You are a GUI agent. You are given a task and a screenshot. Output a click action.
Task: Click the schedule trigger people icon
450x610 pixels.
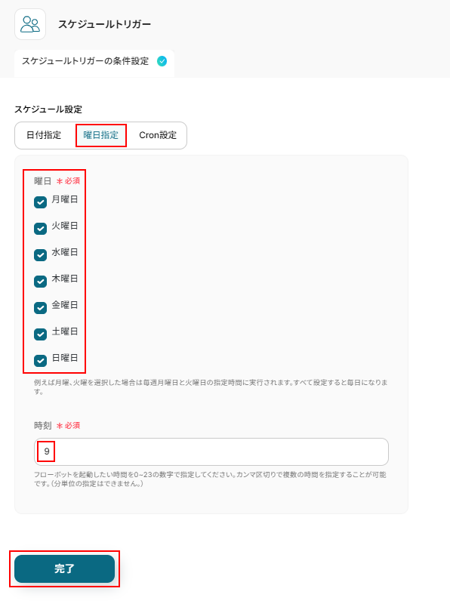coord(30,24)
